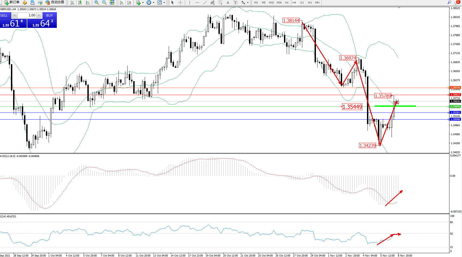The image size is (462, 257).
Task: Open the templates dropdown arrow
Action: pyautogui.click(x=164, y=3)
